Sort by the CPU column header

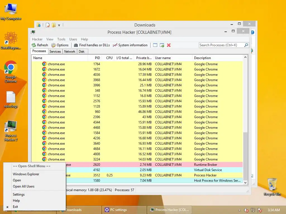pos(108,58)
